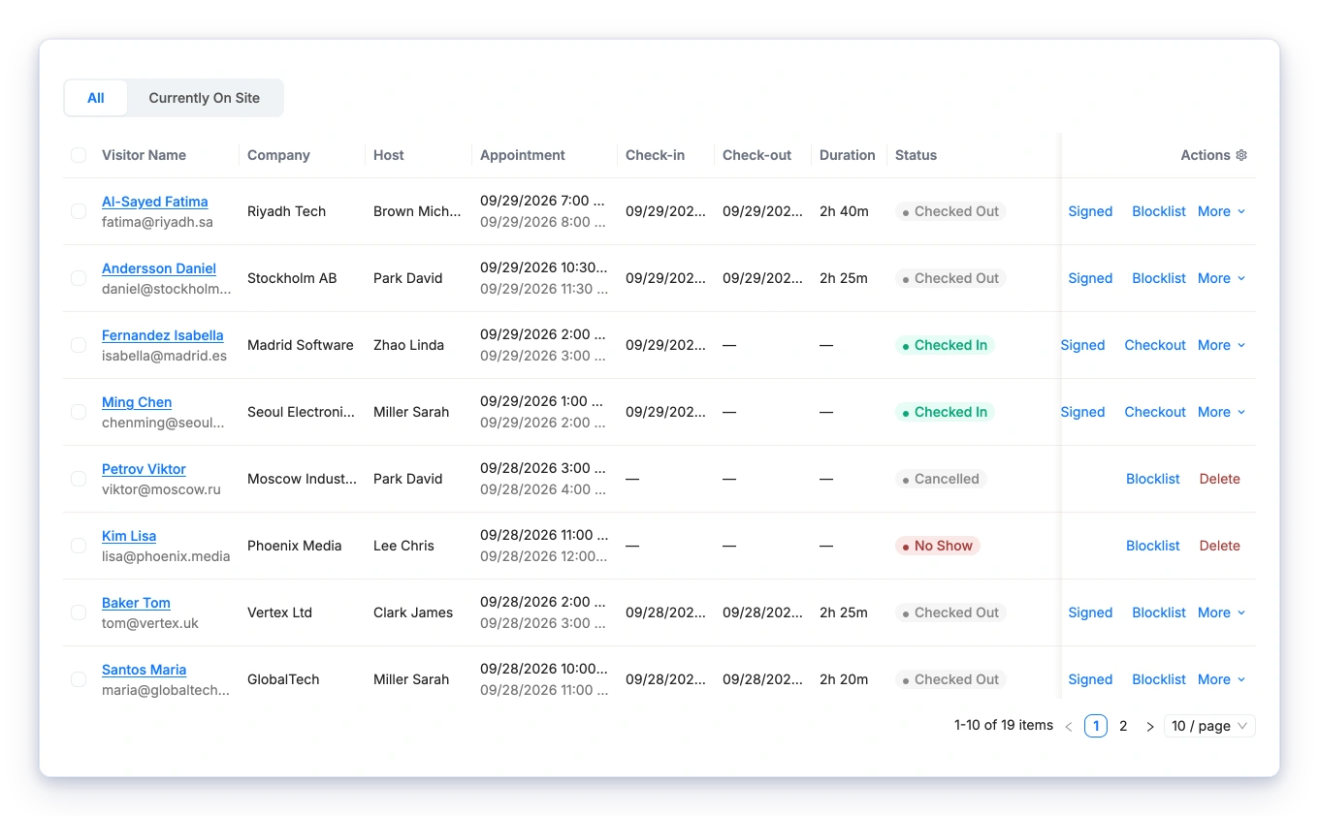1319x816 pixels.
Task: Blocklist visitor Santos Maria
Action: click(x=1159, y=679)
